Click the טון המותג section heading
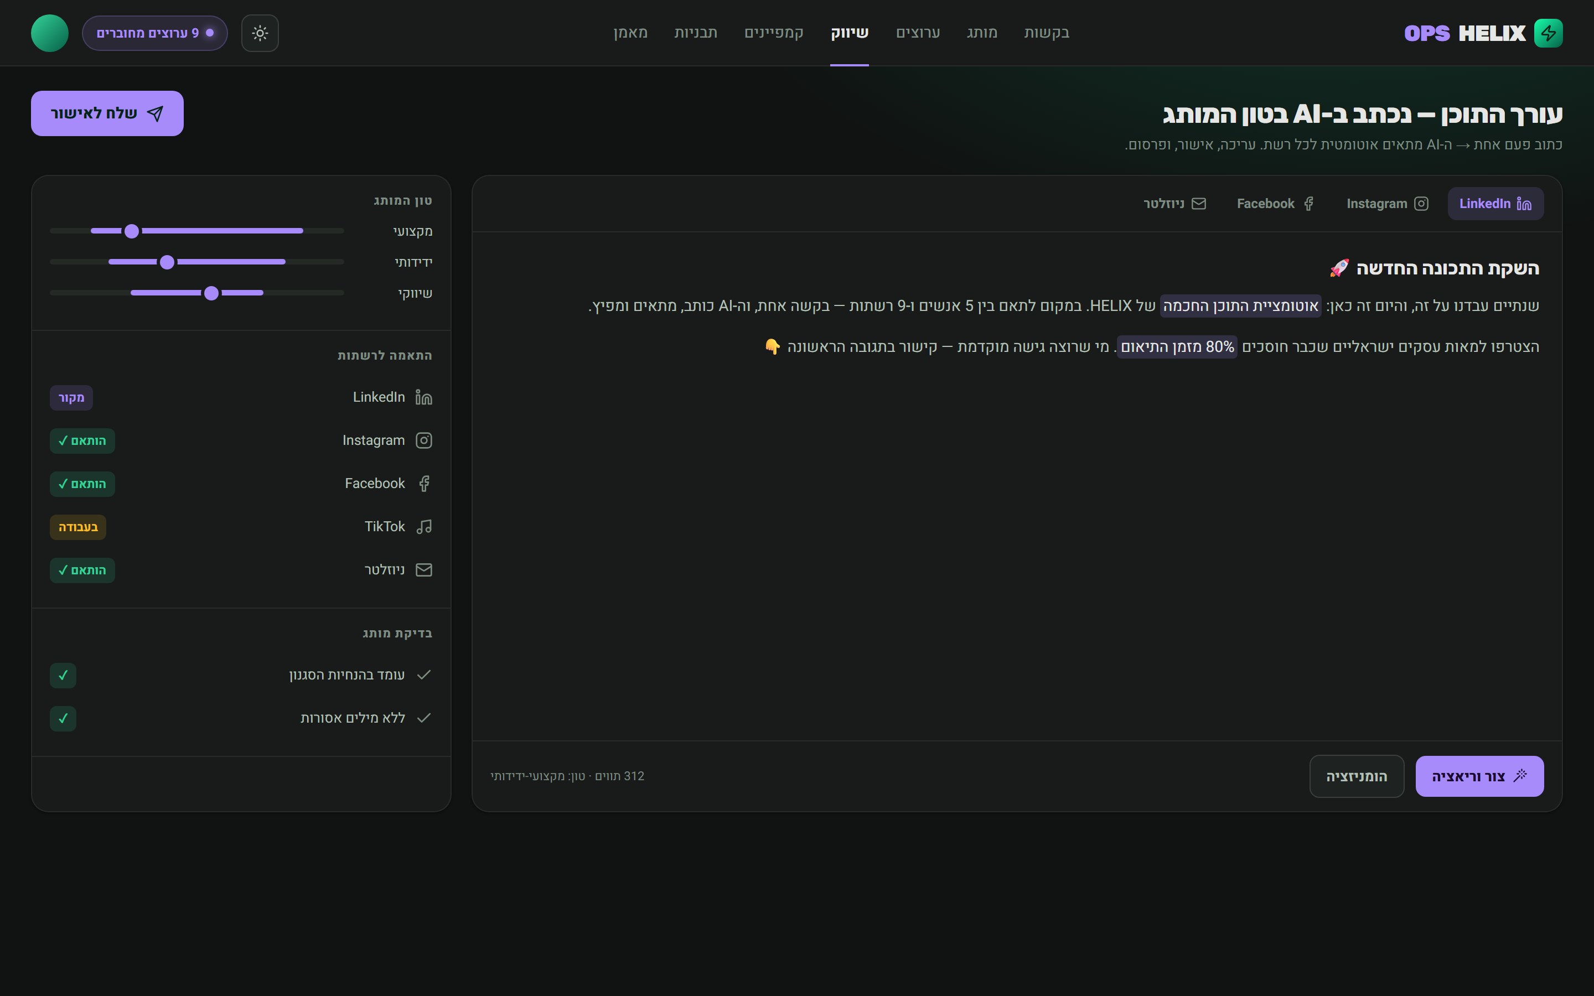This screenshot has height=996, width=1594. tap(403, 200)
